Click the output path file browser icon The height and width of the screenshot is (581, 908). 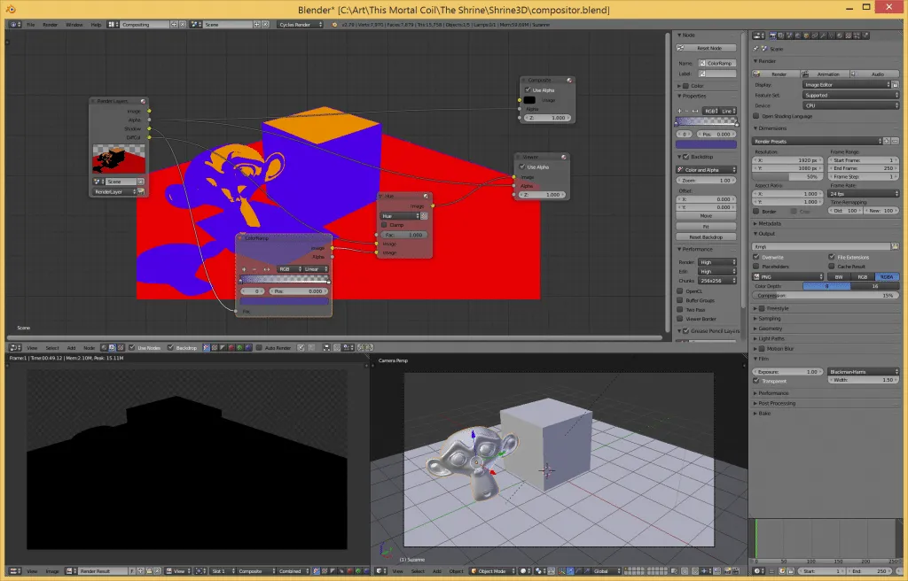point(894,246)
